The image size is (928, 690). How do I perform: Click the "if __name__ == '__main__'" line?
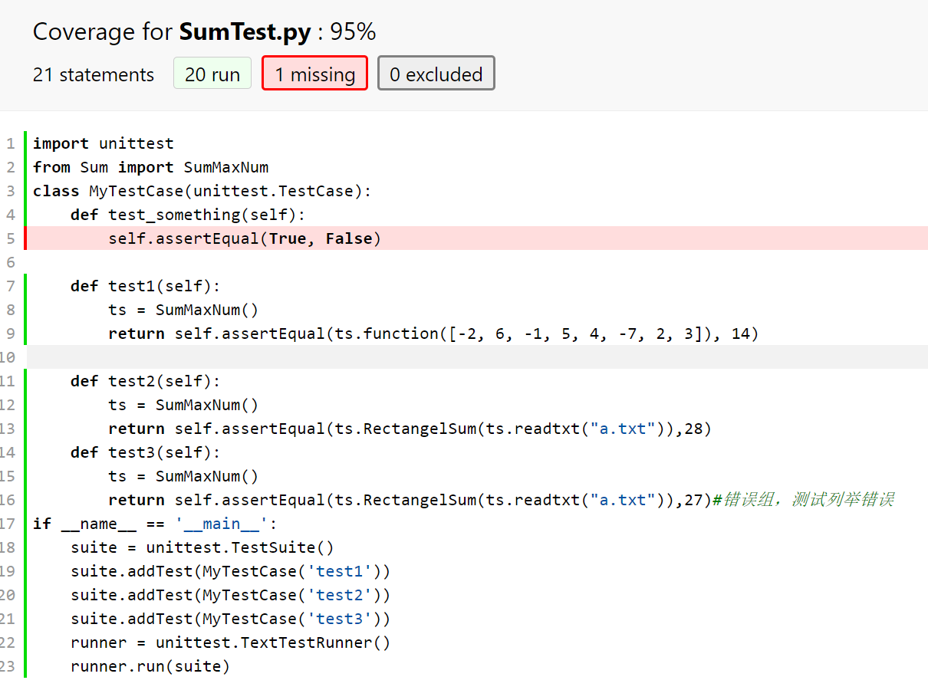(x=154, y=524)
